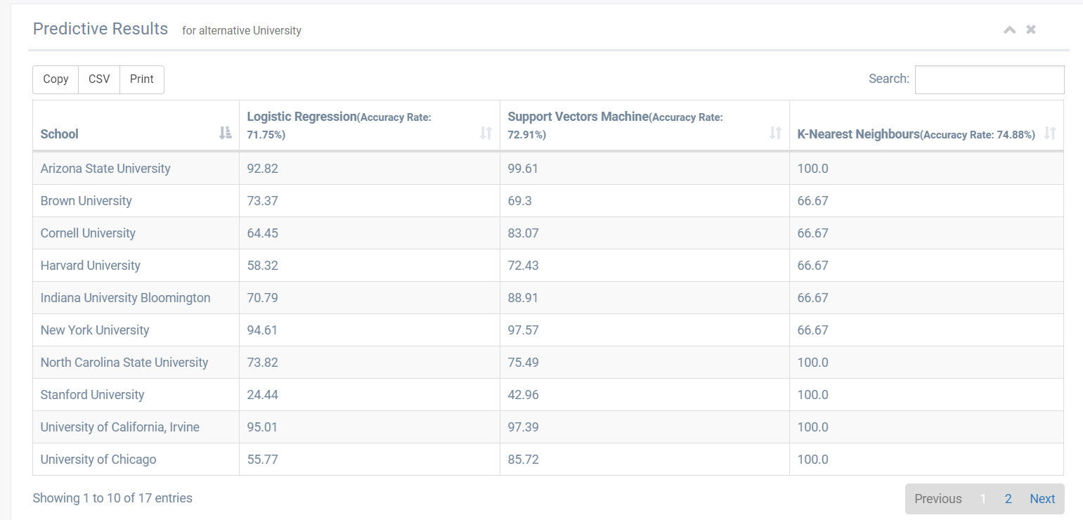
Task: Click the K-Nearest Neighbours header label
Action: click(859, 134)
